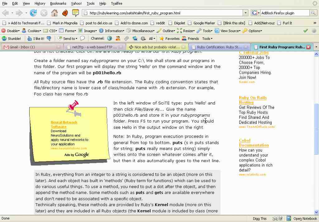
Task: Click the search box with AdBlock text
Action: tap(285, 13)
